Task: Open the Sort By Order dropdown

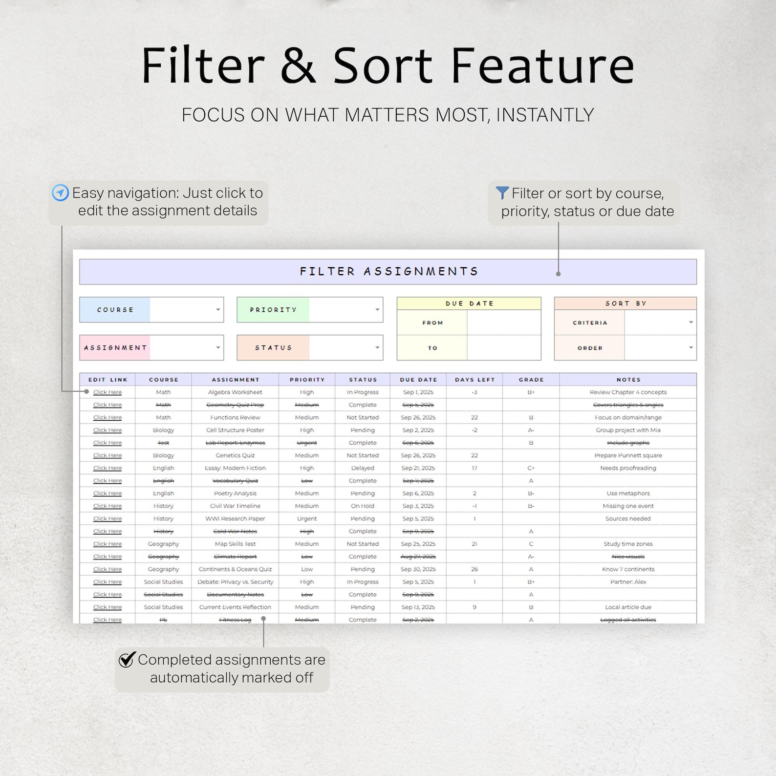Action: point(691,348)
